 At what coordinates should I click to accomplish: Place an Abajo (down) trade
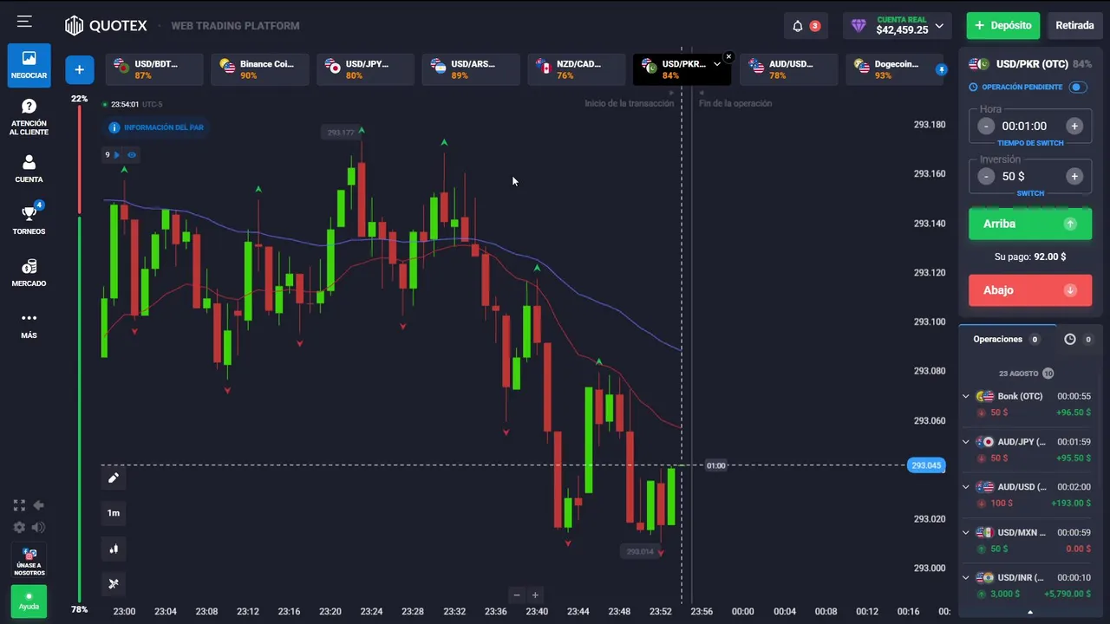tap(1030, 290)
